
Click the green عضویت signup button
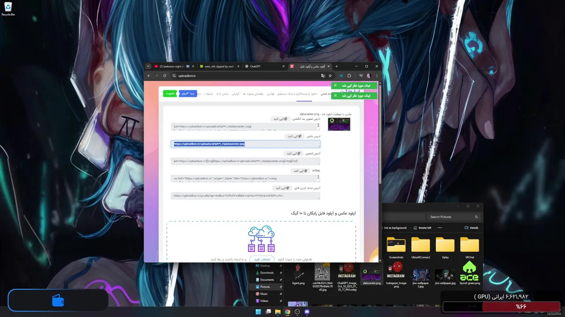[x=170, y=93]
